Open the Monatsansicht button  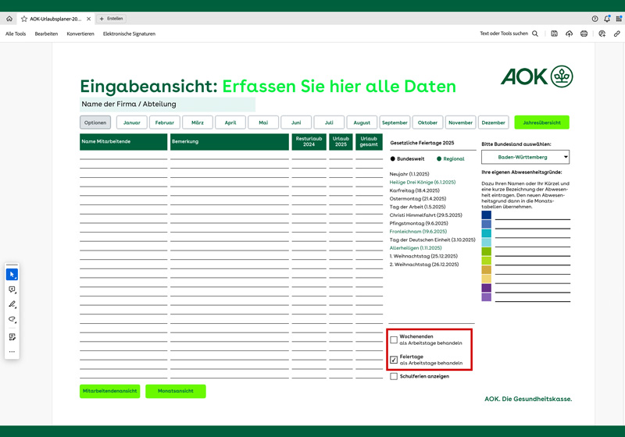click(x=175, y=391)
